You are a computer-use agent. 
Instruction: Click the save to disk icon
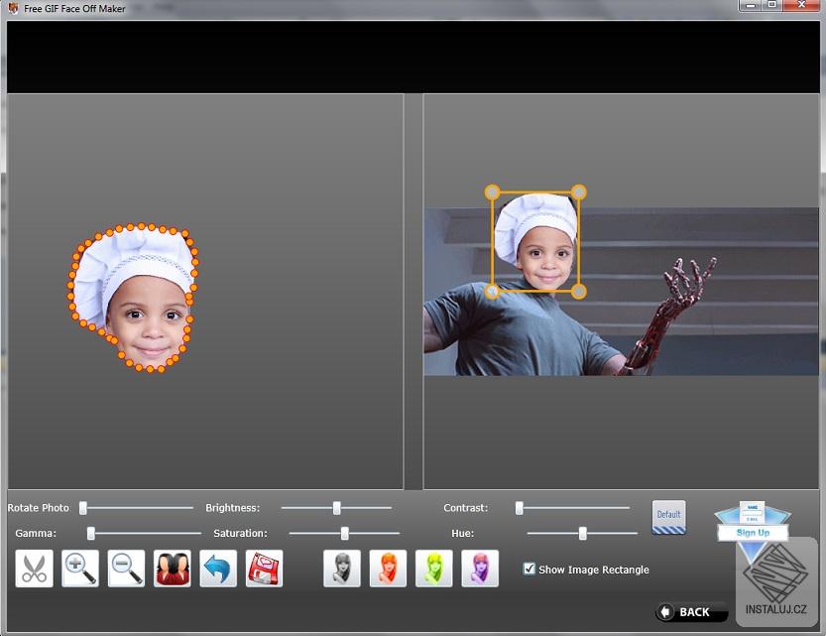[264, 568]
